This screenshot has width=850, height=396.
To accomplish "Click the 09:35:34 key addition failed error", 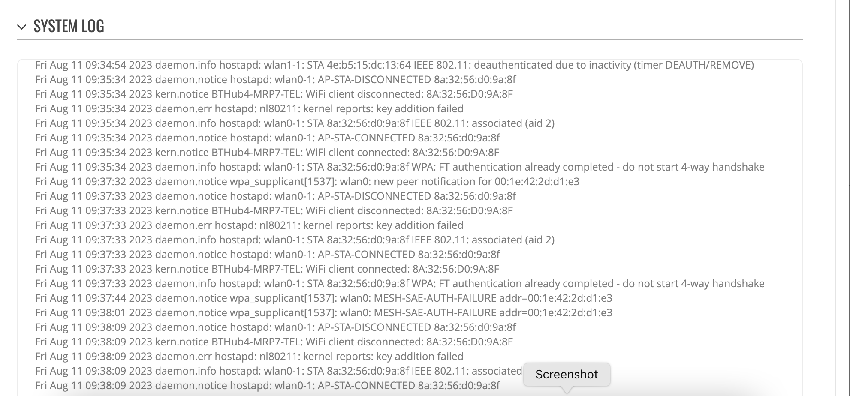I will pyautogui.click(x=249, y=109).
